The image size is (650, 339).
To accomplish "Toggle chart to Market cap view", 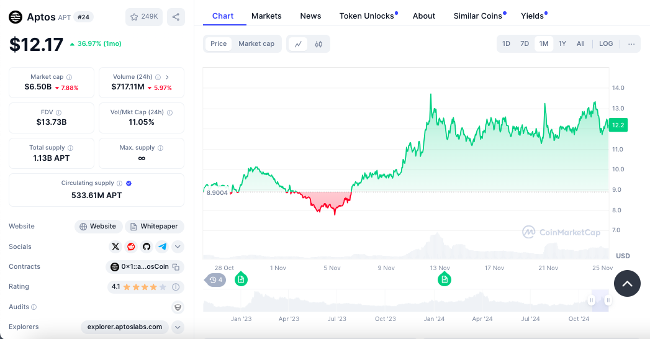I will click(256, 44).
